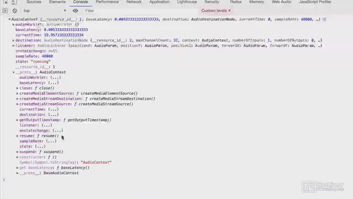The image size is (353, 199).
Task: Expand createMediaStreamDestination function
Action: tap(17, 99)
